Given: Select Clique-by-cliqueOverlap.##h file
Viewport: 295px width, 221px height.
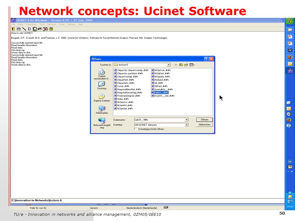Looking at the screenshot, I should point(131,70).
